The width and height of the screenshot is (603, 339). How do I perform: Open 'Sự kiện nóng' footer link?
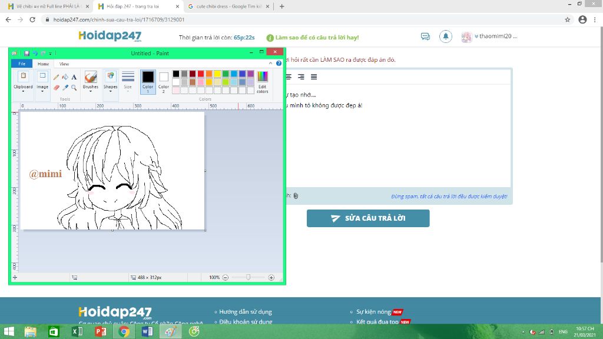click(373, 312)
